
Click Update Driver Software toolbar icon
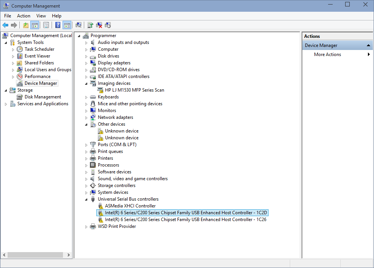click(90, 25)
